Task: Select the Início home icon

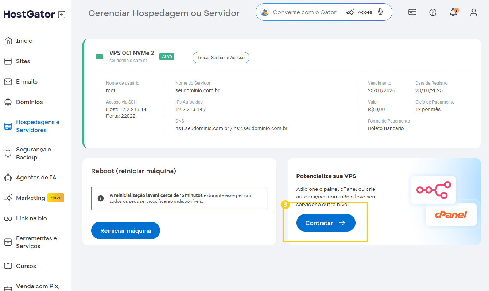Action: 9,40
